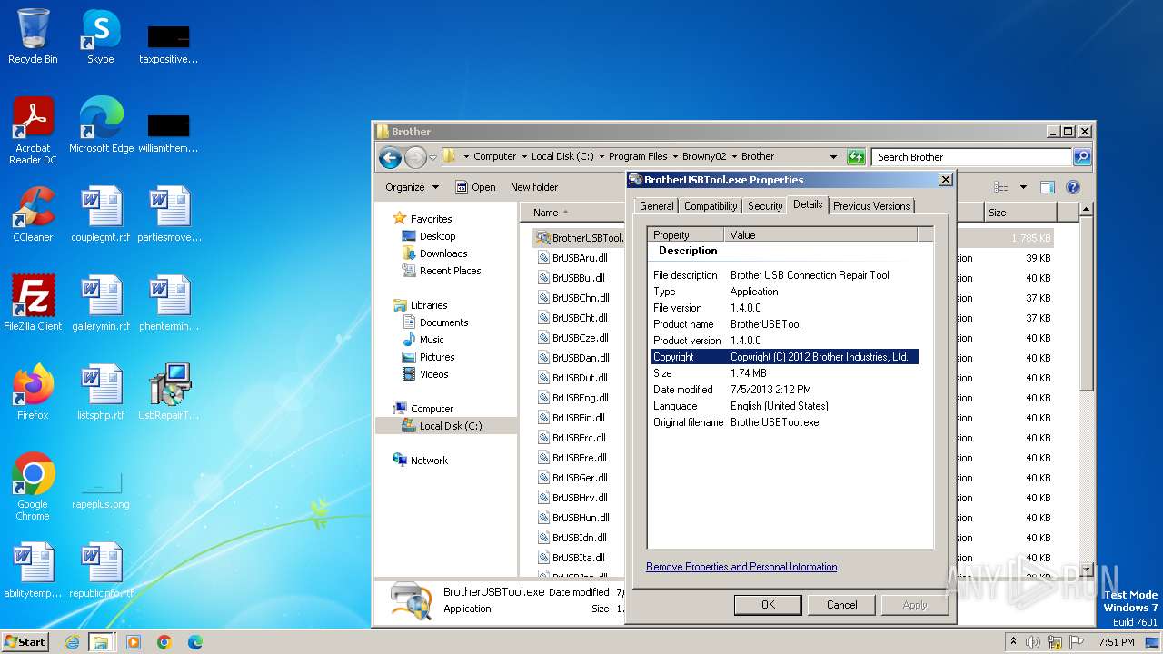Open address bar history dropdown
Image resolution: width=1163 pixels, height=654 pixels.
tap(833, 157)
